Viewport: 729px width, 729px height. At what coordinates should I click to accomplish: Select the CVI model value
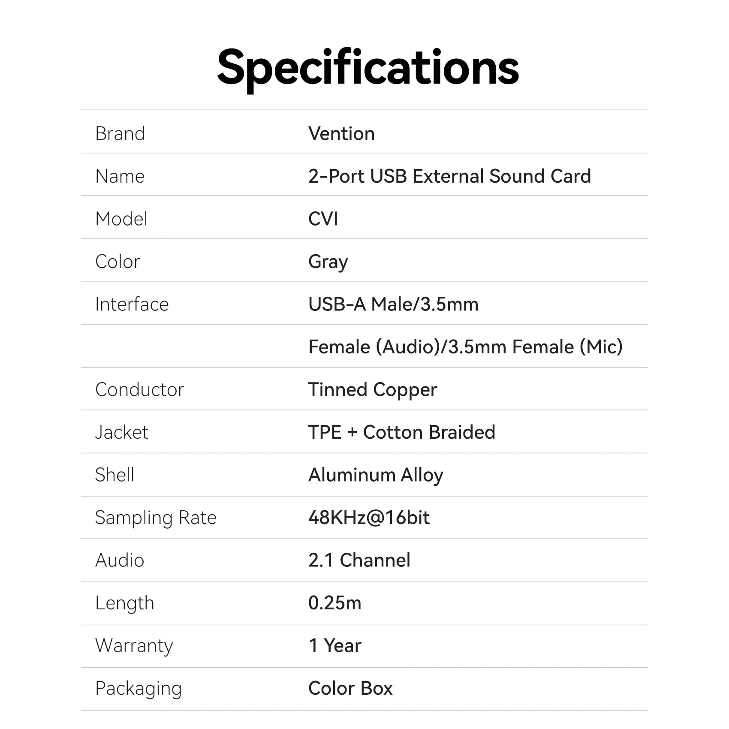tap(323, 219)
